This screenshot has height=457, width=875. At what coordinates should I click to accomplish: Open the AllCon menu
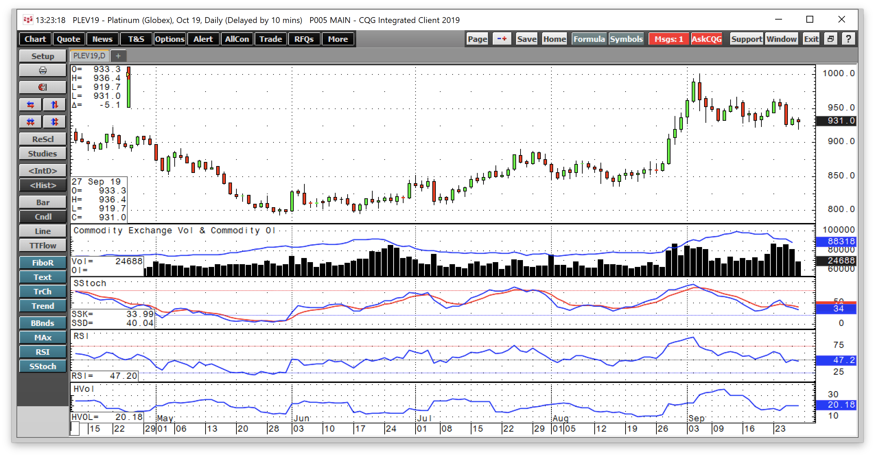pos(237,39)
